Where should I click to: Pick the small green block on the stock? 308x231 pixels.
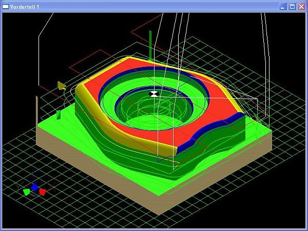click(x=59, y=114)
